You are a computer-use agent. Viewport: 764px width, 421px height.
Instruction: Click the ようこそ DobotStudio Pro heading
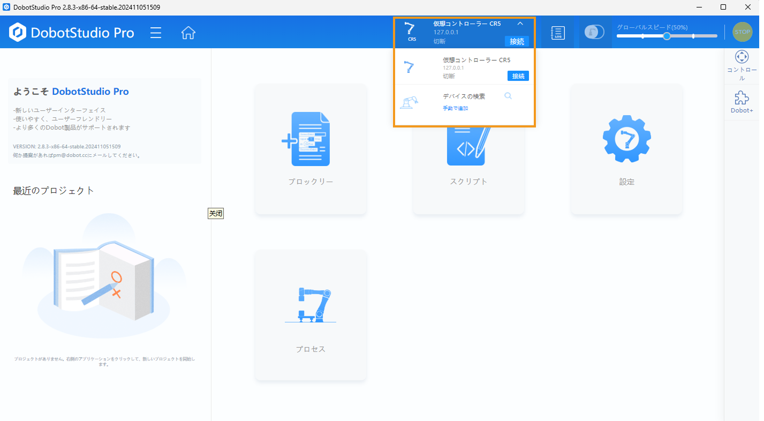coord(71,92)
